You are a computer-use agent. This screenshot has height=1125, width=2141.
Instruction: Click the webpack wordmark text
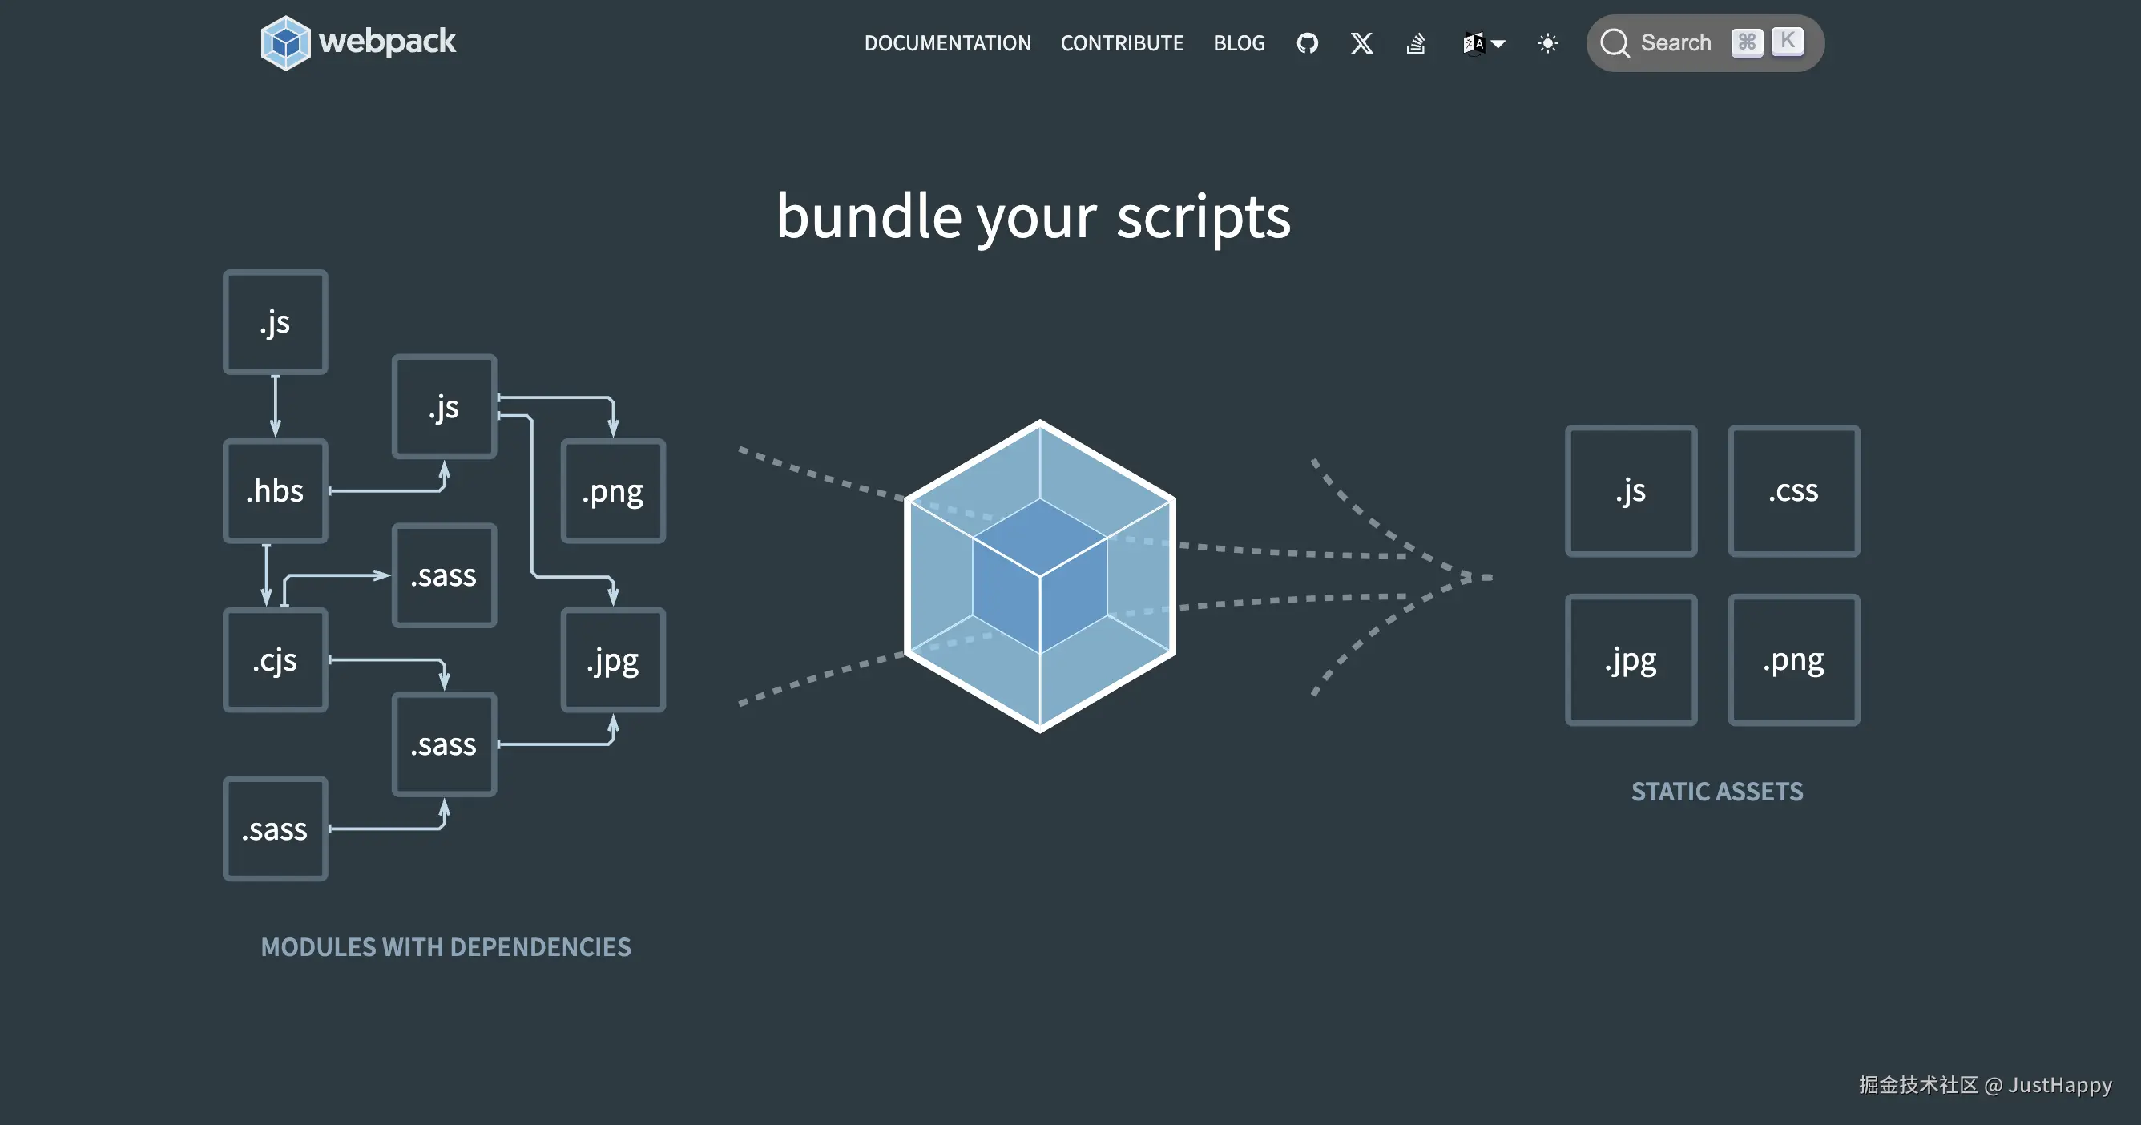point(387,42)
